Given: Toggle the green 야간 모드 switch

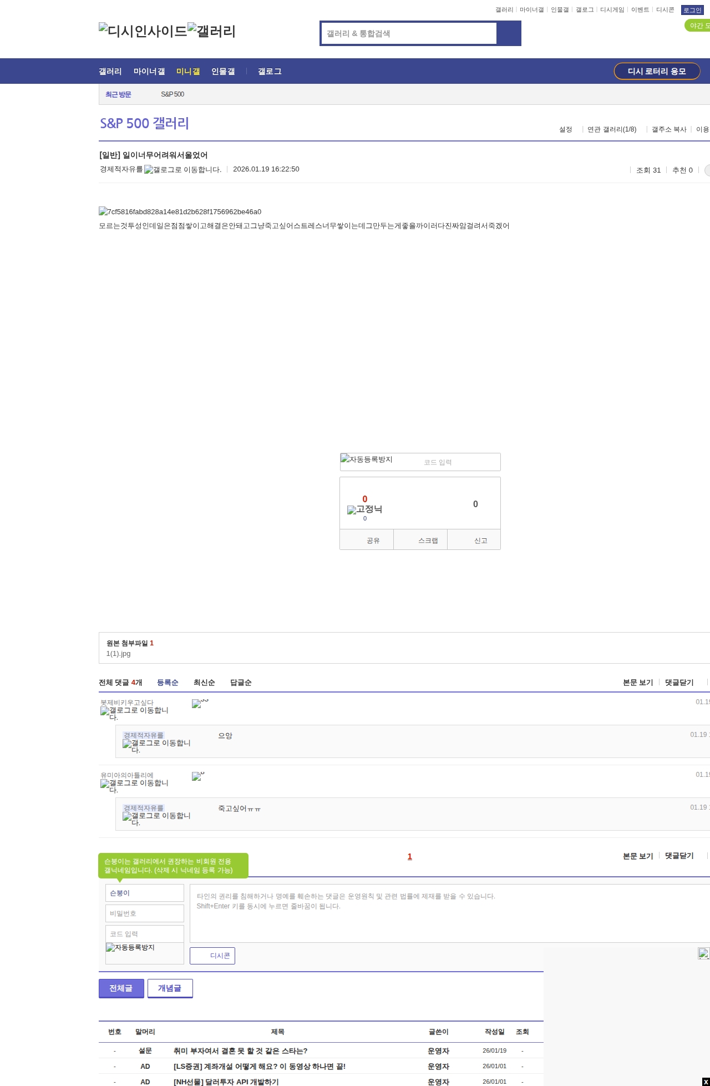Looking at the screenshot, I should click(x=698, y=26).
